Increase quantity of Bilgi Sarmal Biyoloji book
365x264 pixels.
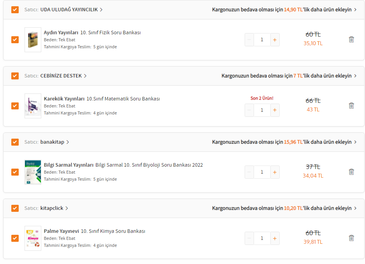coord(275,172)
